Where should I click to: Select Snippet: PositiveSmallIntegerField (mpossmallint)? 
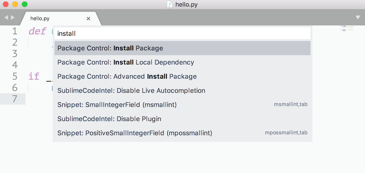point(182,133)
